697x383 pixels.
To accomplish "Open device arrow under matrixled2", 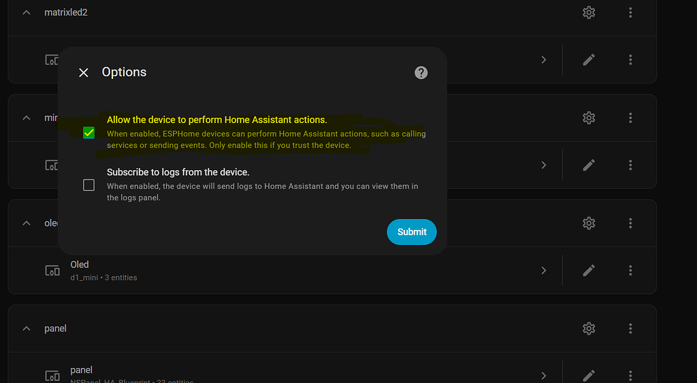I will [544, 60].
